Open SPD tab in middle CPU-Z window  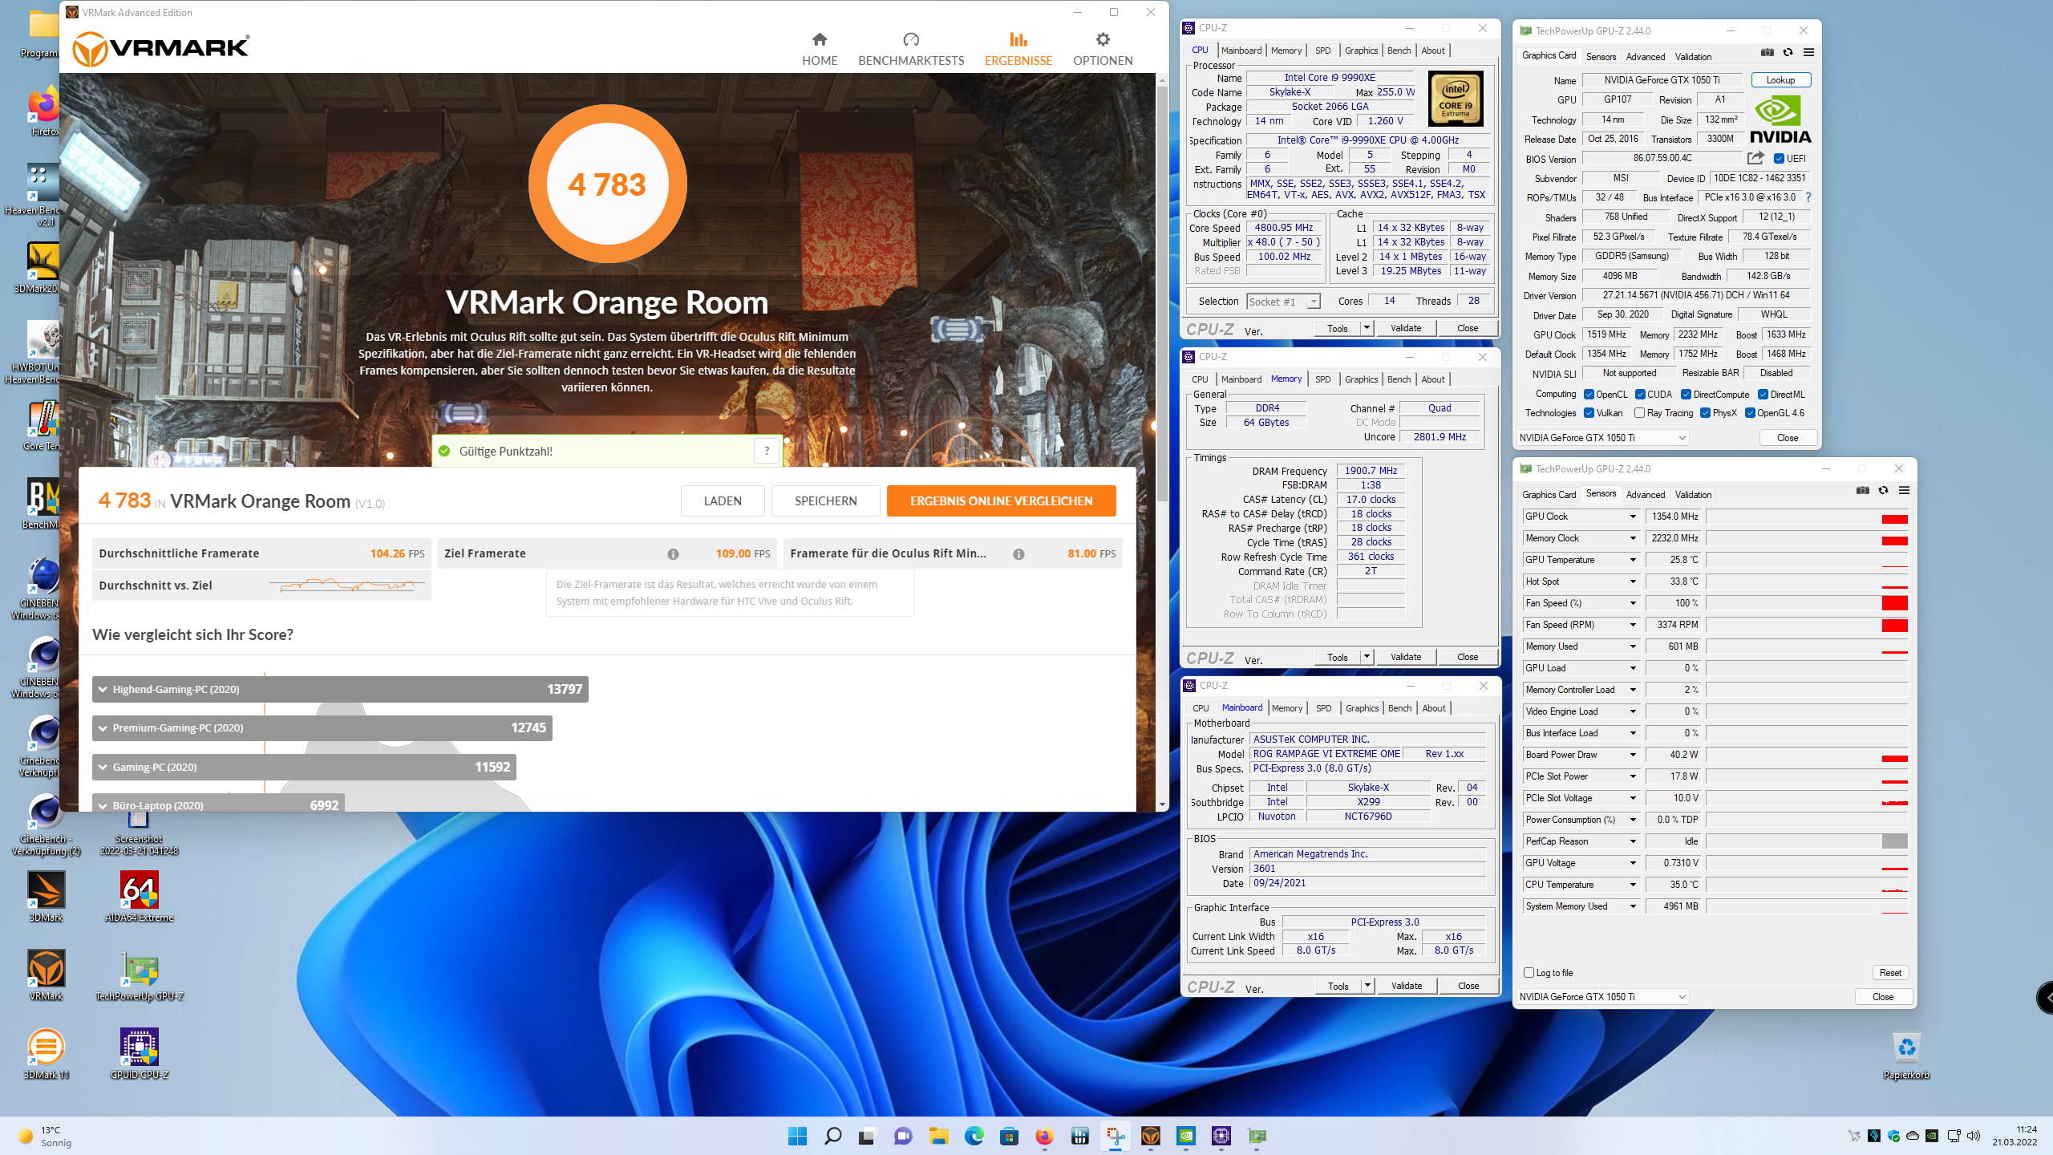point(1323,379)
